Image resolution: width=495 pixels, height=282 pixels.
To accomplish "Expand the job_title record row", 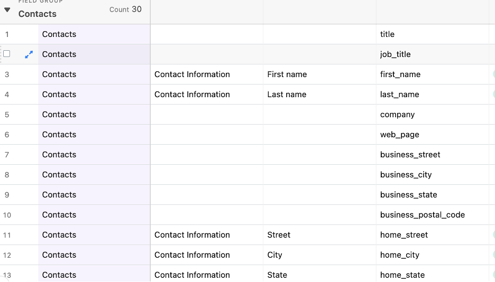I will pyautogui.click(x=29, y=54).
